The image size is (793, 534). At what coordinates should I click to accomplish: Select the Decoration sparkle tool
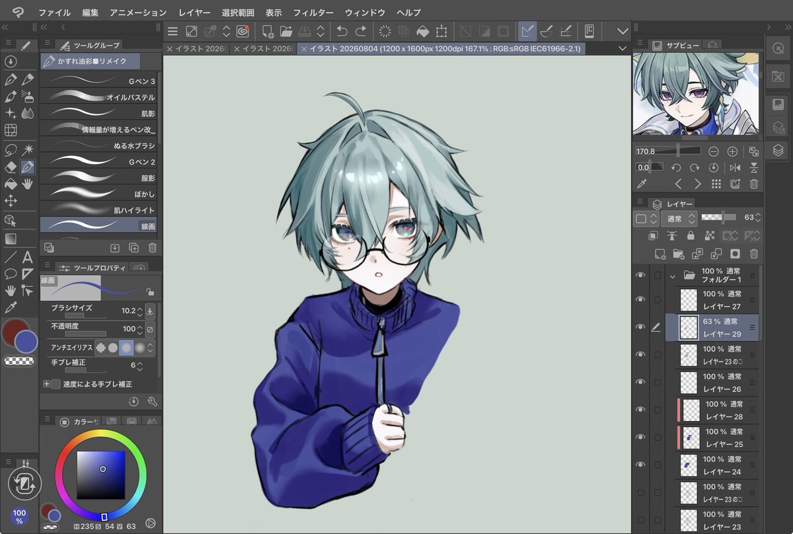pos(11,114)
